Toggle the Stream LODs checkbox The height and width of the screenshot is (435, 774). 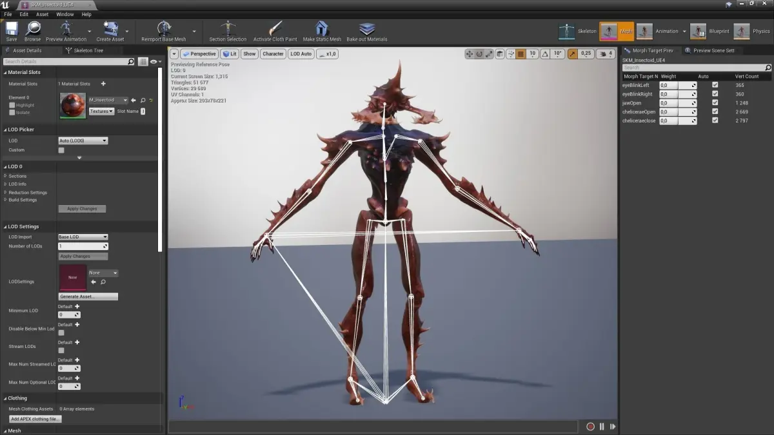click(61, 351)
